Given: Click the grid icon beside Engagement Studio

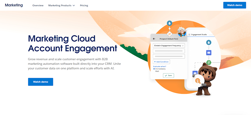Looking at the screenshot, I should [x=189, y=34].
